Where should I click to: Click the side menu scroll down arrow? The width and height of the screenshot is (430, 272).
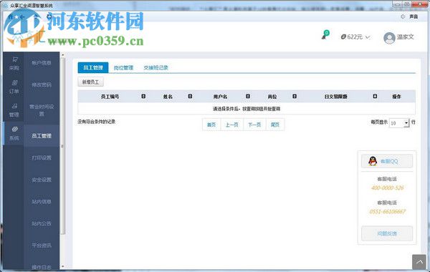pyautogui.click(x=62, y=266)
